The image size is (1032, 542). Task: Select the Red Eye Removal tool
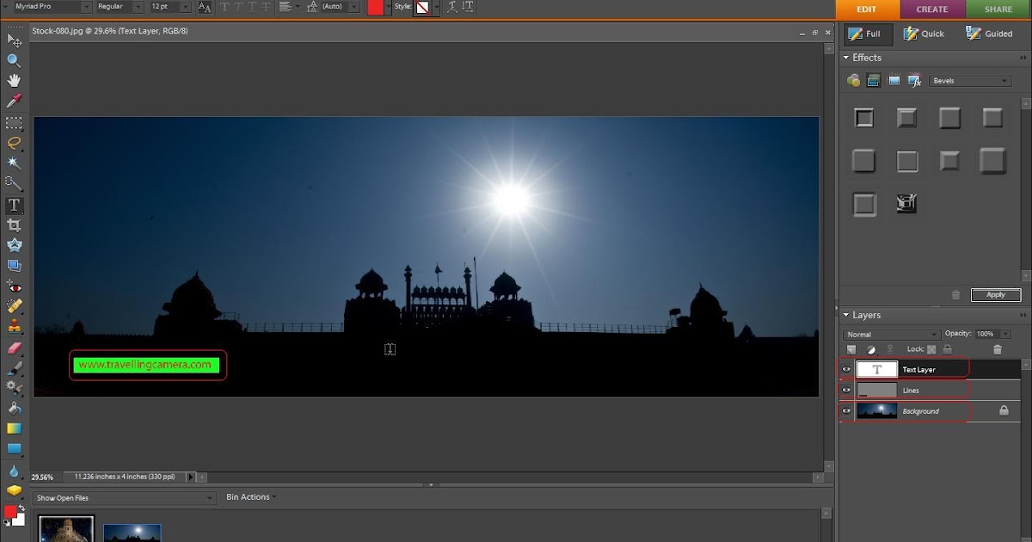[x=14, y=286]
